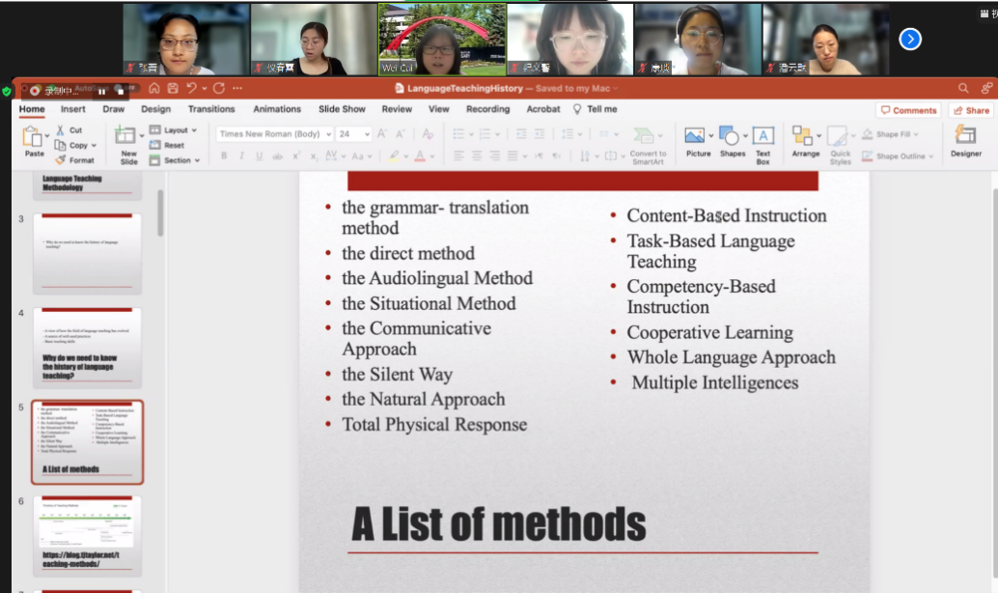The width and height of the screenshot is (998, 593).
Task: Switch to the Transitions tab
Action: coord(211,109)
